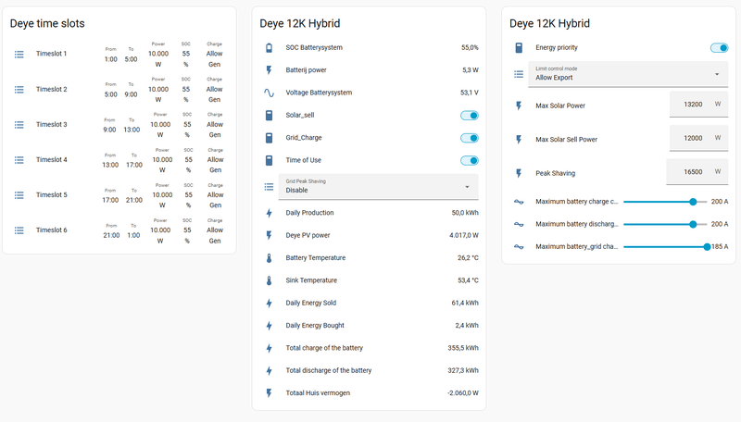The image size is (741, 422).
Task: Click the total discharge value 327,3 kWh
Action: (x=463, y=371)
